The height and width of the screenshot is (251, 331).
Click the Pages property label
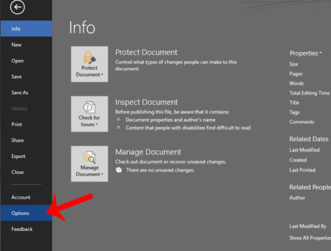296,74
